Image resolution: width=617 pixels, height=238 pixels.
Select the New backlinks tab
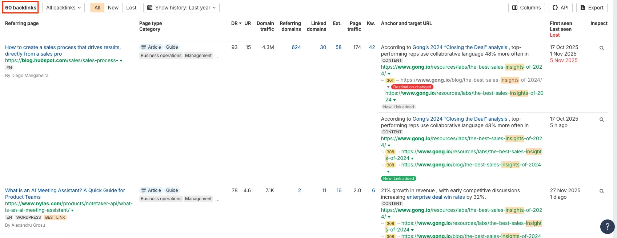pyautogui.click(x=113, y=8)
